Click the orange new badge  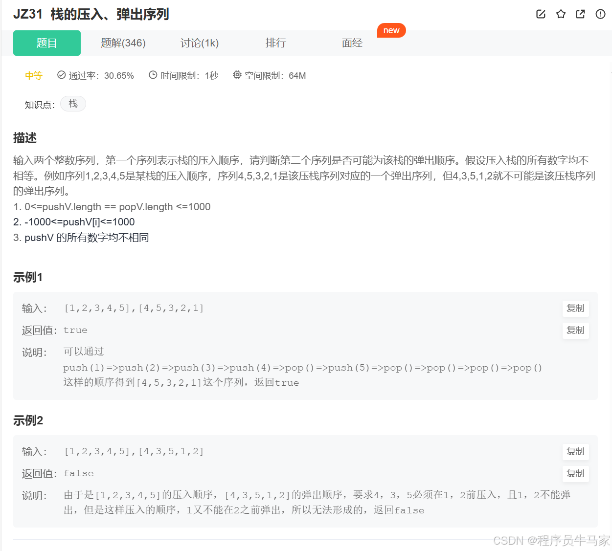coord(391,30)
